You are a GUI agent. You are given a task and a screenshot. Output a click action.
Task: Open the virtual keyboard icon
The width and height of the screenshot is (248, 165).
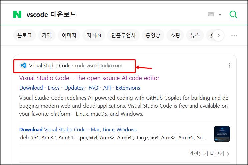coord(211,14)
